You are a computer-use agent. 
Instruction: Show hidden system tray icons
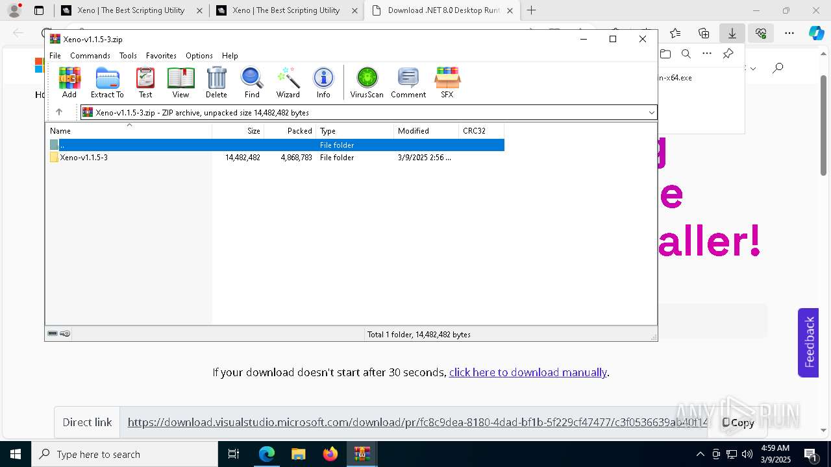coord(700,454)
